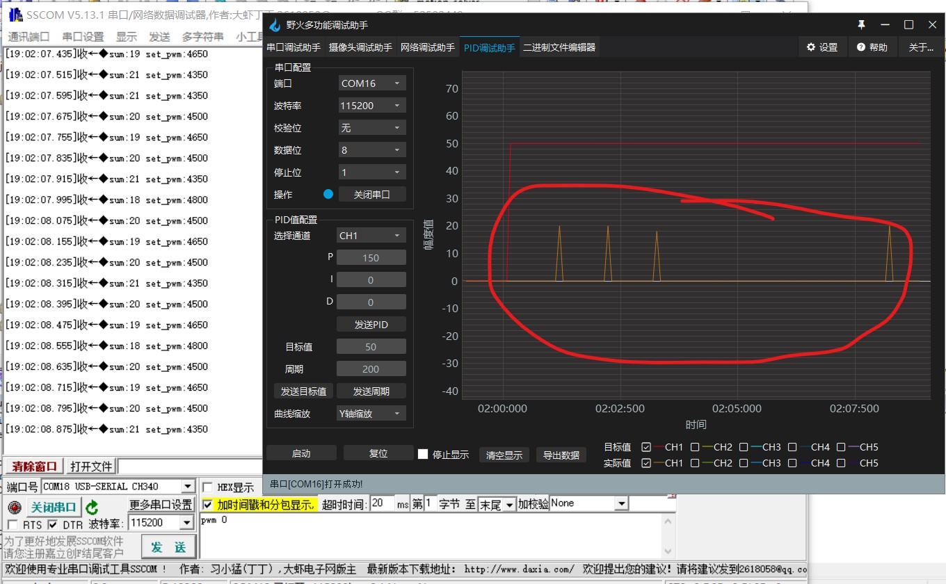Open SSCOM 多字符串 menu
The width and height of the screenshot is (946, 584).
point(203,37)
